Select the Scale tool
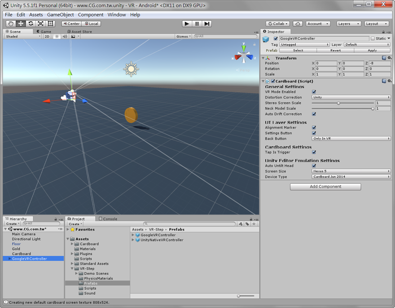 [x=40, y=24]
